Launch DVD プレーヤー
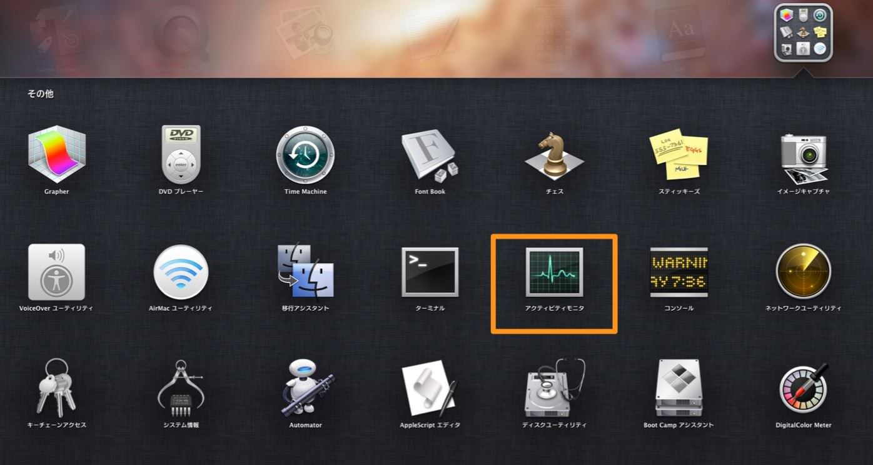Viewport: 873px width, 465px height. (181, 154)
